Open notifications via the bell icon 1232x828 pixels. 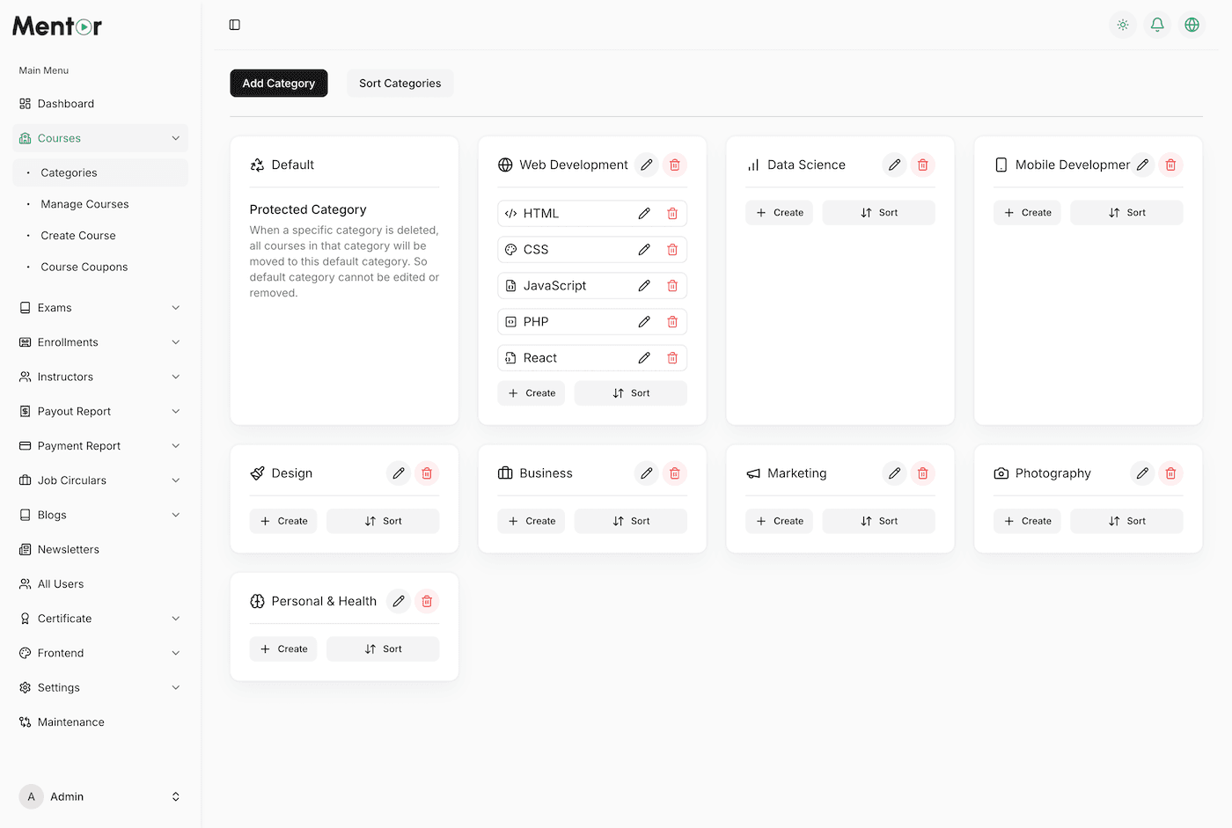(x=1157, y=25)
